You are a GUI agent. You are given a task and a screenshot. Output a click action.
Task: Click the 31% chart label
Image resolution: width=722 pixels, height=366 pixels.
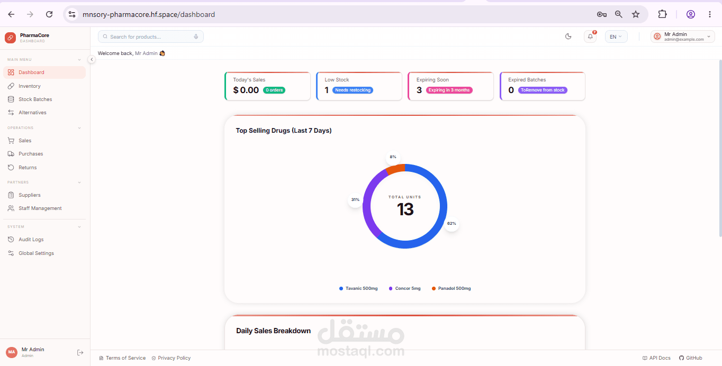(x=355, y=200)
